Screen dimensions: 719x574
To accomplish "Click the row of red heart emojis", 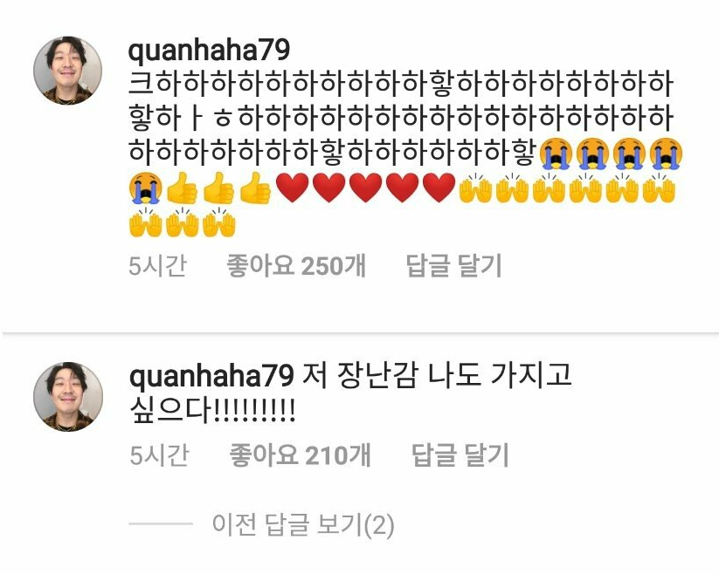I will pos(365,188).
